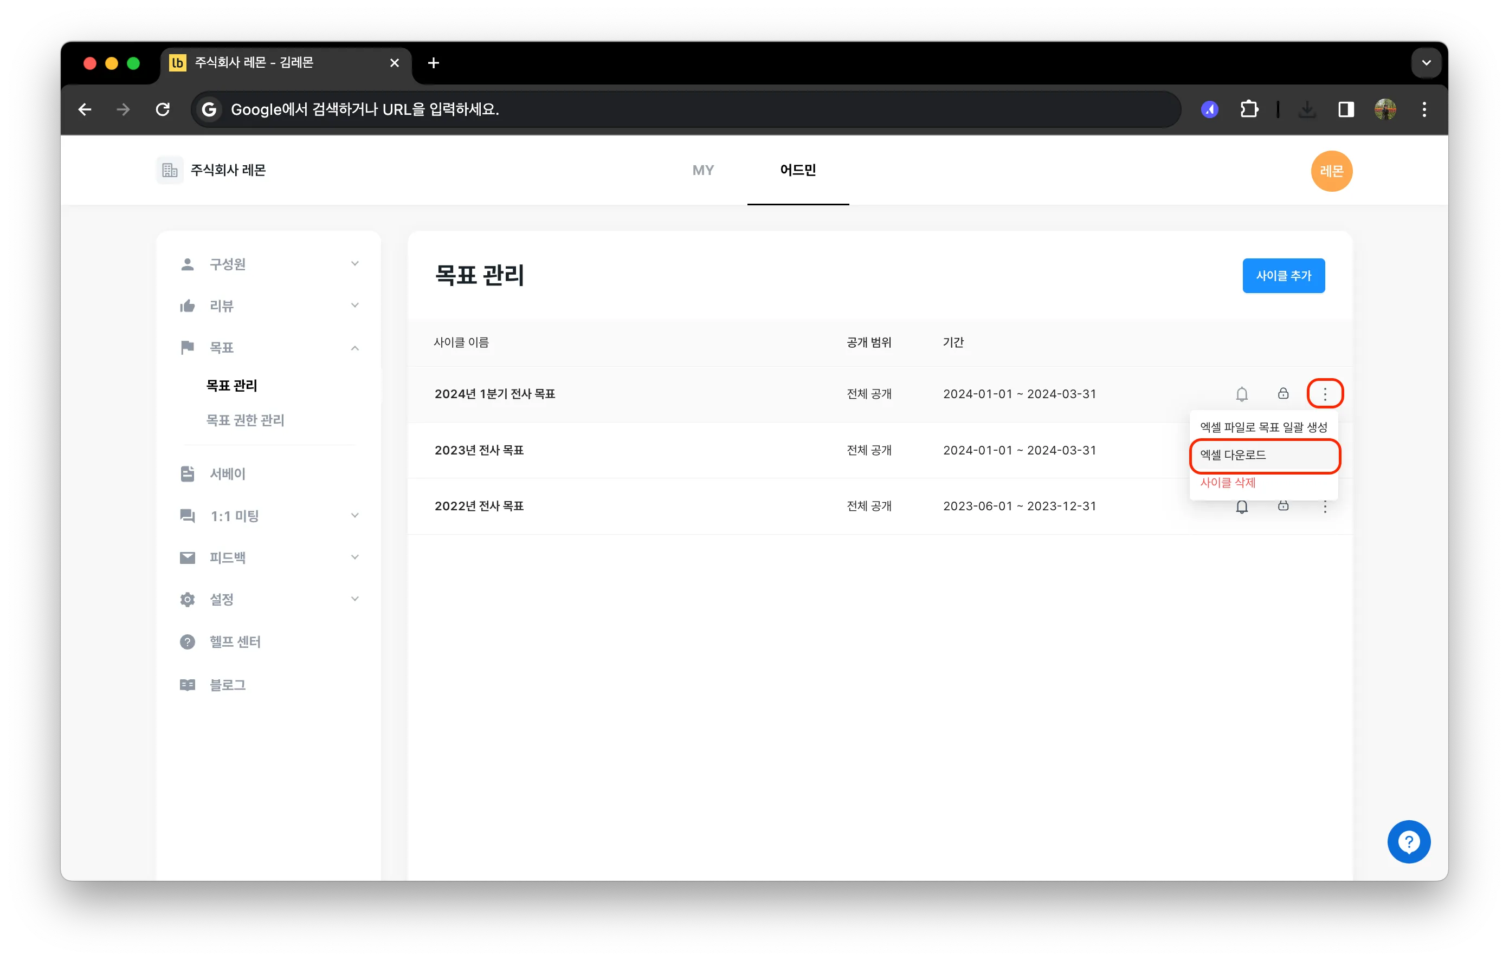Select 사이클 삭제 in the context menu

pyautogui.click(x=1263, y=483)
